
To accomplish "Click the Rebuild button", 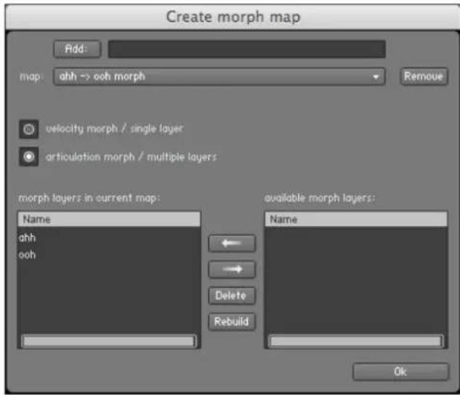I will pos(231,322).
